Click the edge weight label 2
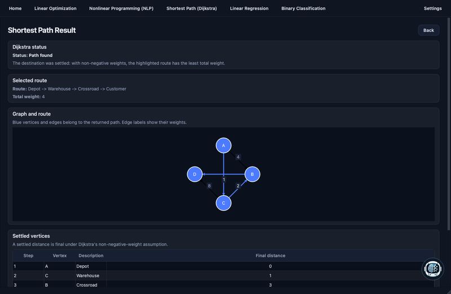The height and width of the screenshot is (294, 451). click(x=238, y=186)
